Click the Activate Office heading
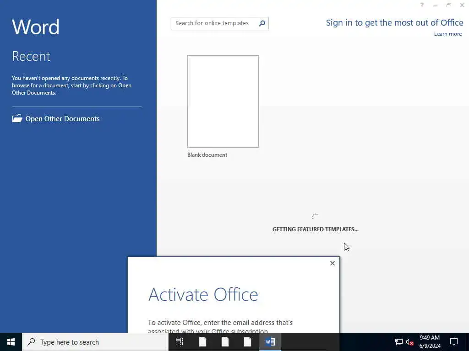The width and height of the screenshot is (469, 351). tap(203, 294)
